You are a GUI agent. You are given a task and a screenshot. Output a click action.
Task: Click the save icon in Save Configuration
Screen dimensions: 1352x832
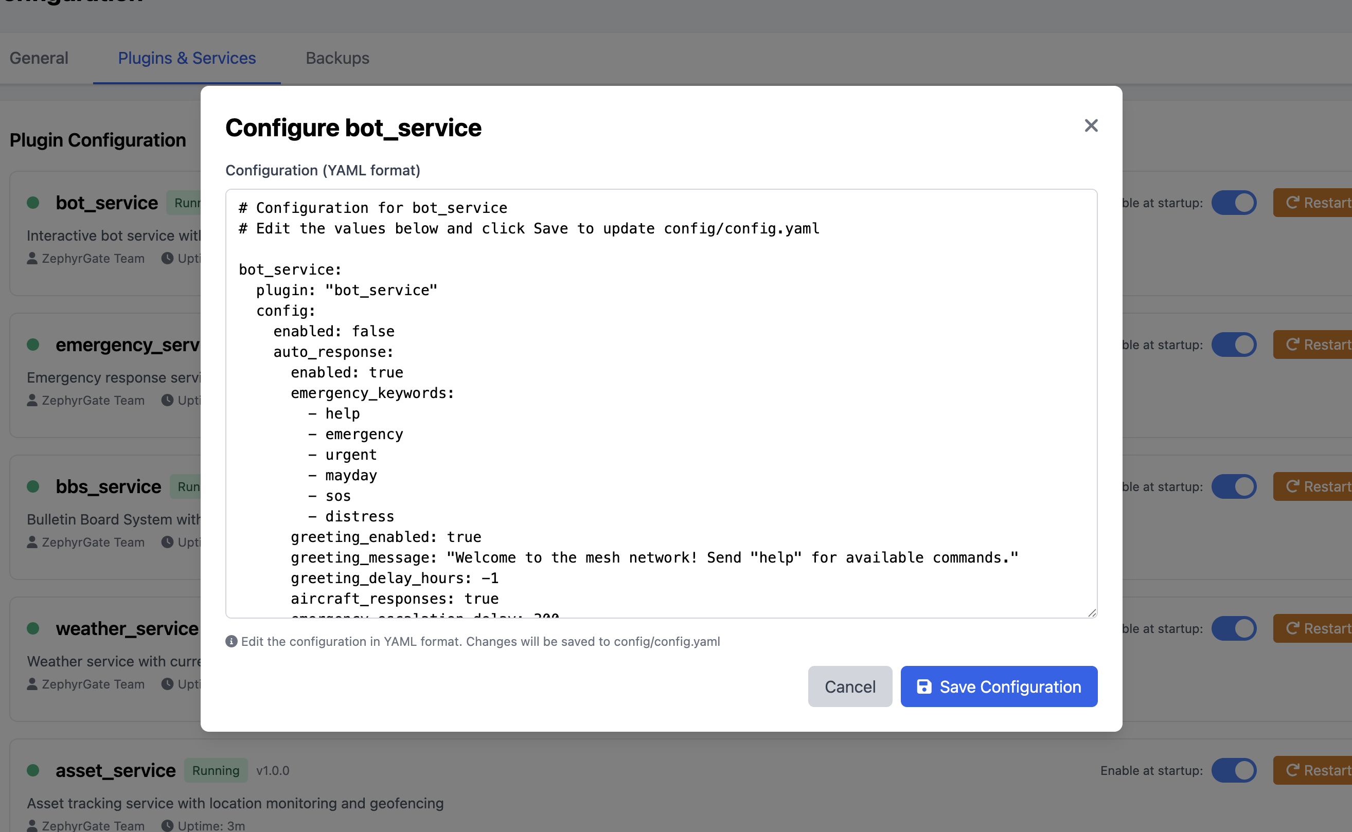tap(924, 686)
